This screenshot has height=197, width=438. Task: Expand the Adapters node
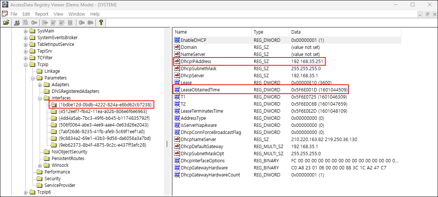[x=40, y=85]
